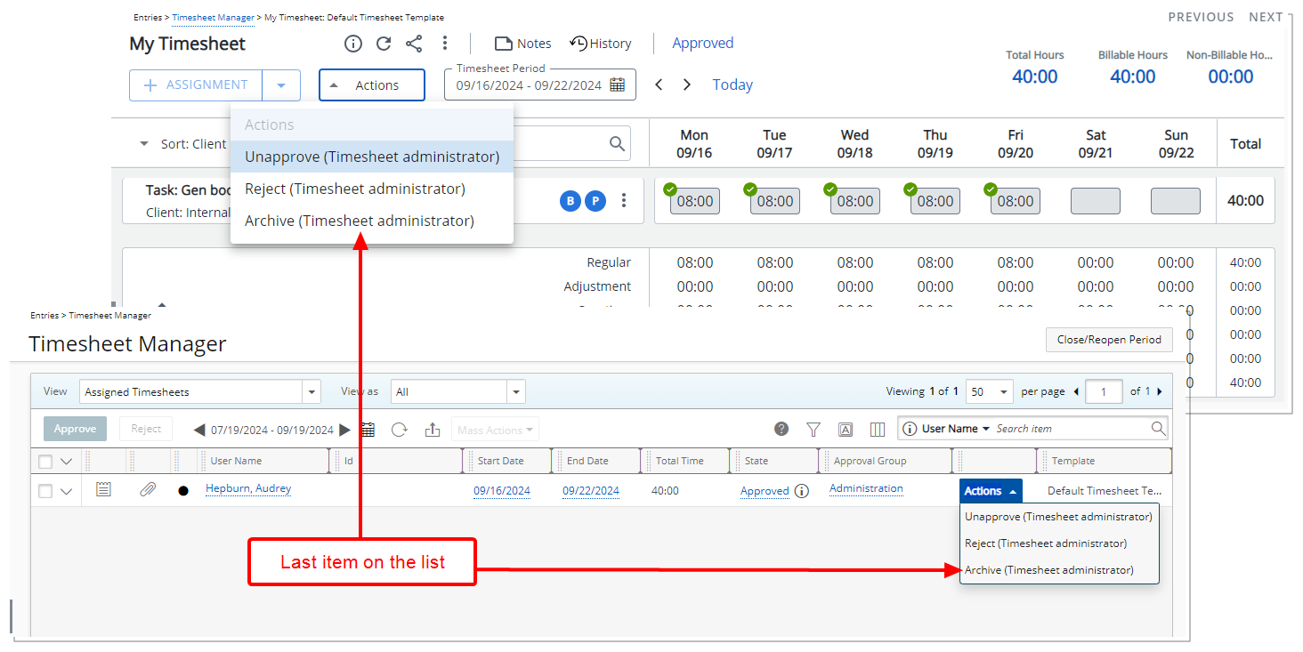Click the Search item input field

coord(1071,429)
